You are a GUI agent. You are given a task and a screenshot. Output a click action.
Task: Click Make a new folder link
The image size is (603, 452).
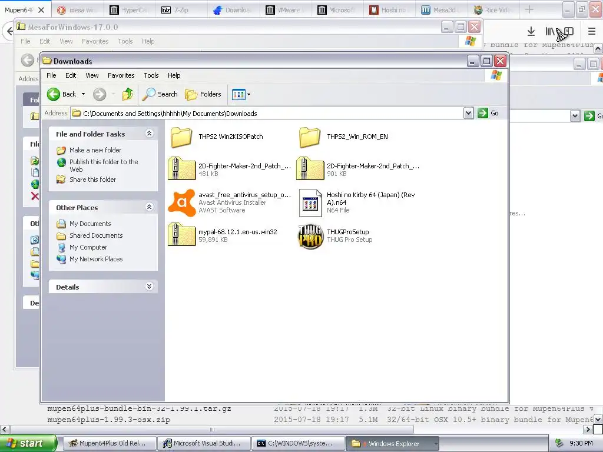point(95,150)
